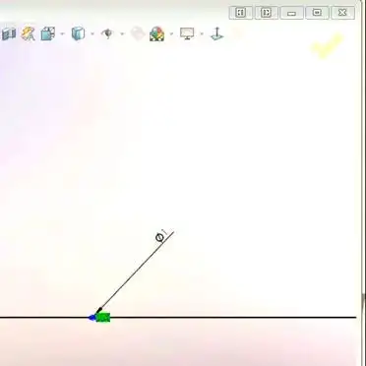This screenshot has height=366, width=366.
Task: Expand the View Orientation dropdown arrow
Action: 63,33
